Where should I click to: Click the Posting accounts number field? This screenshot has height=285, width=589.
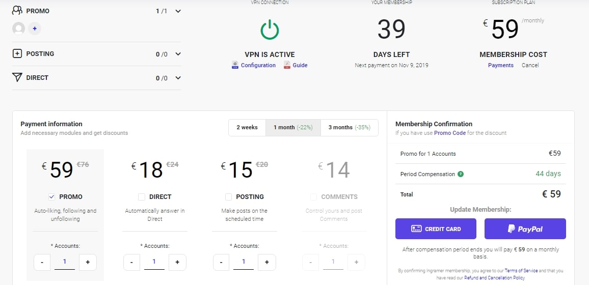click(244, 262)
